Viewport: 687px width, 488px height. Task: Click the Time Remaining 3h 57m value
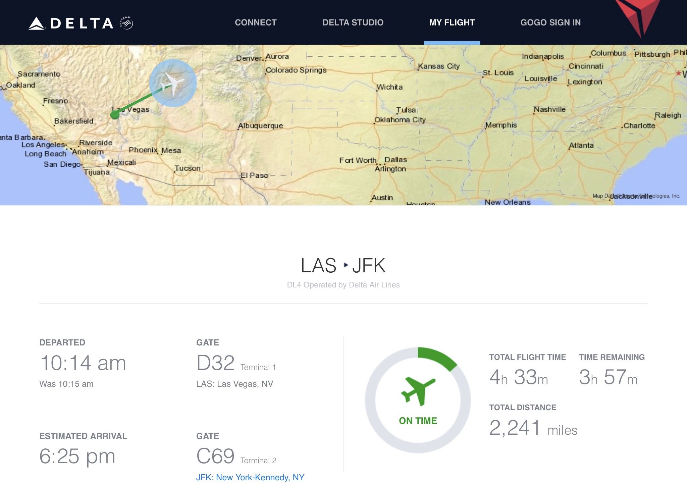pos(608,377)
